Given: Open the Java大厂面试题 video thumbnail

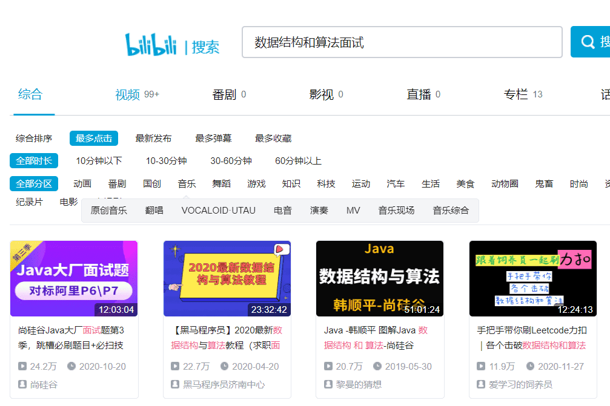Looking at the screenshot, I should click(x=74, y=278).
